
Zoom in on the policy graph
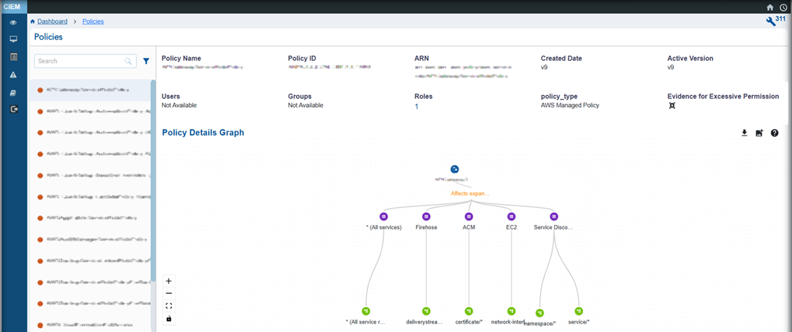pos(168,281)
